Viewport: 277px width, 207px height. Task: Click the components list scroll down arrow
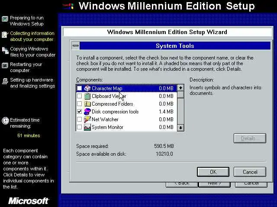point(180,128)
